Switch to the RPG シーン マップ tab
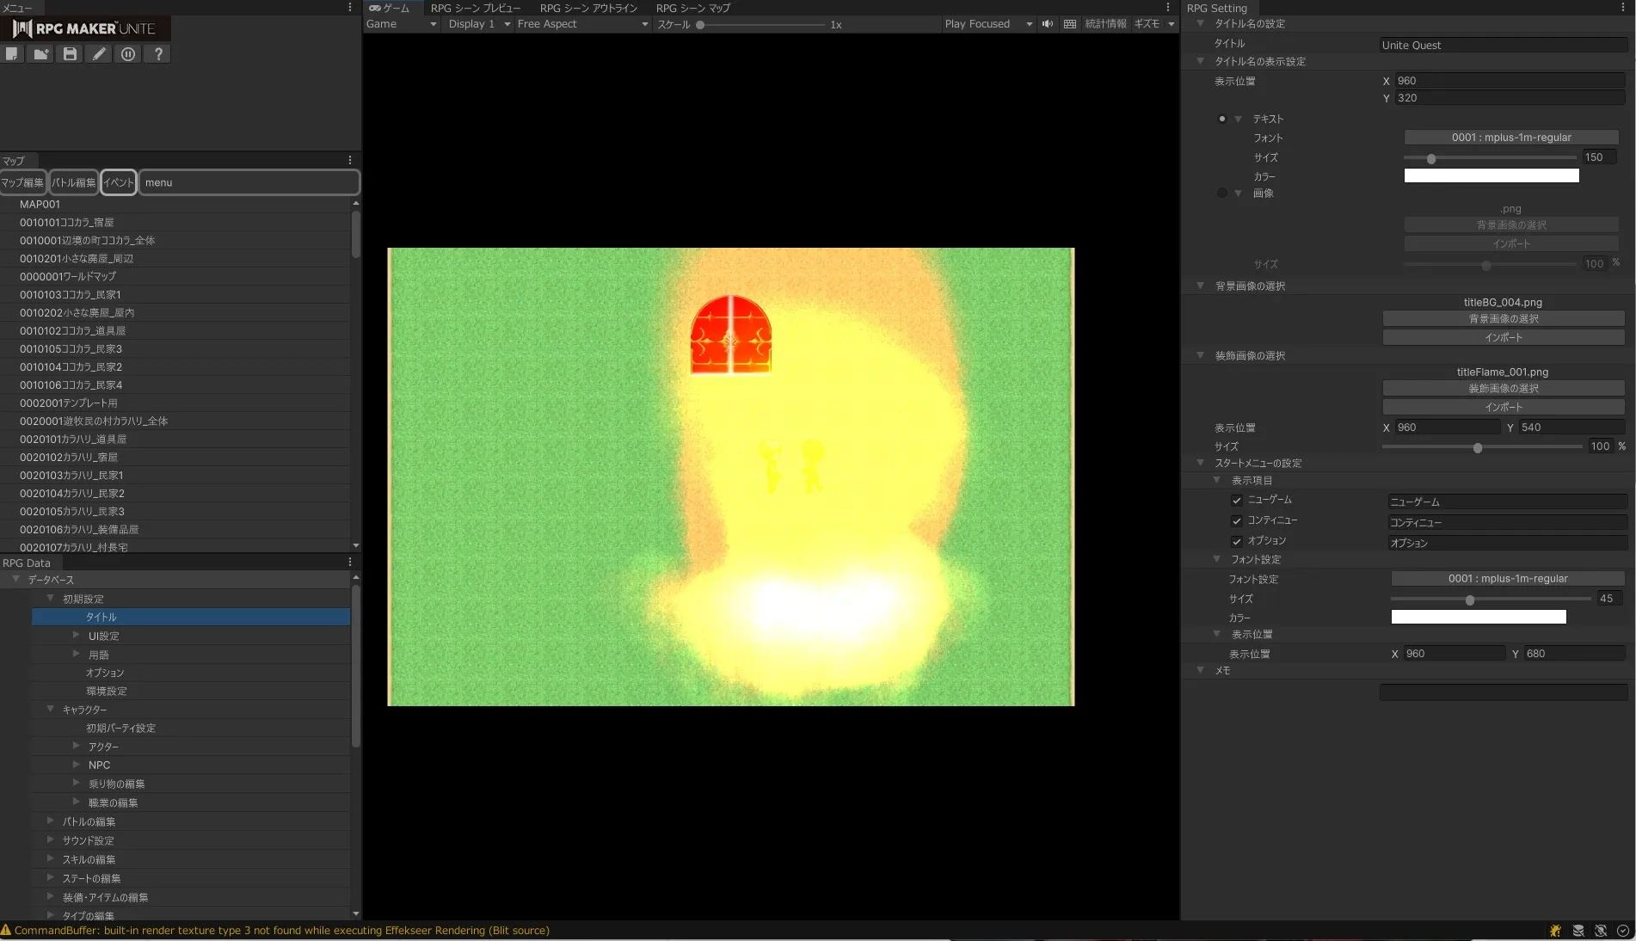 point(692,8)
